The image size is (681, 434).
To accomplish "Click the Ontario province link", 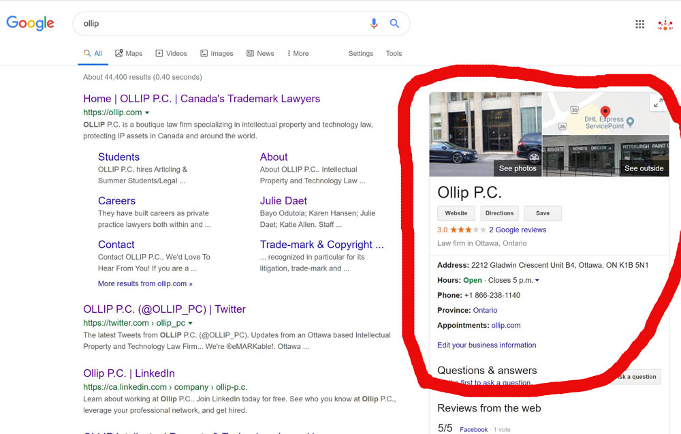I will point(485,310).
